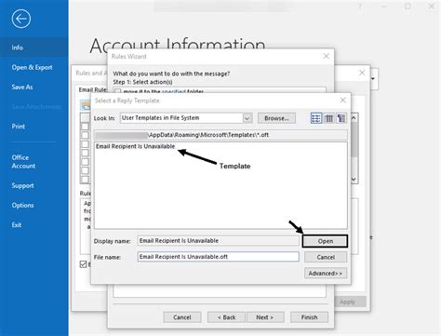This screenshot has height=336, width=441.
Task: Focus the Display name field
Action: coord(219,241)
